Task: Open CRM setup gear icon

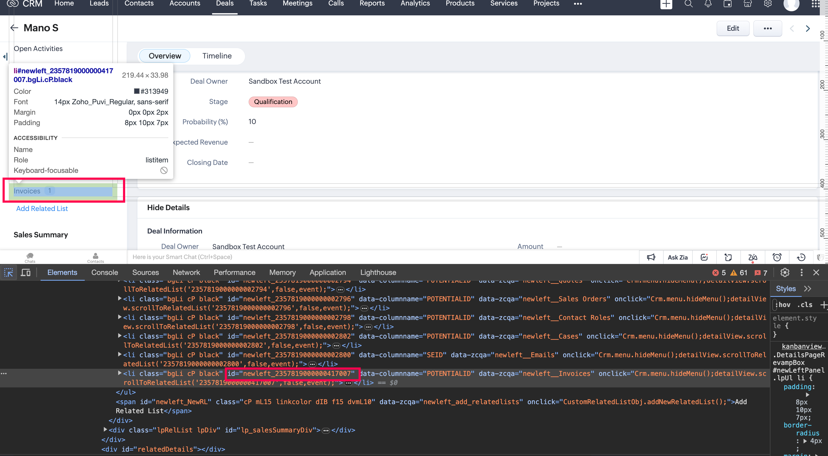Action: pos(768,4)
